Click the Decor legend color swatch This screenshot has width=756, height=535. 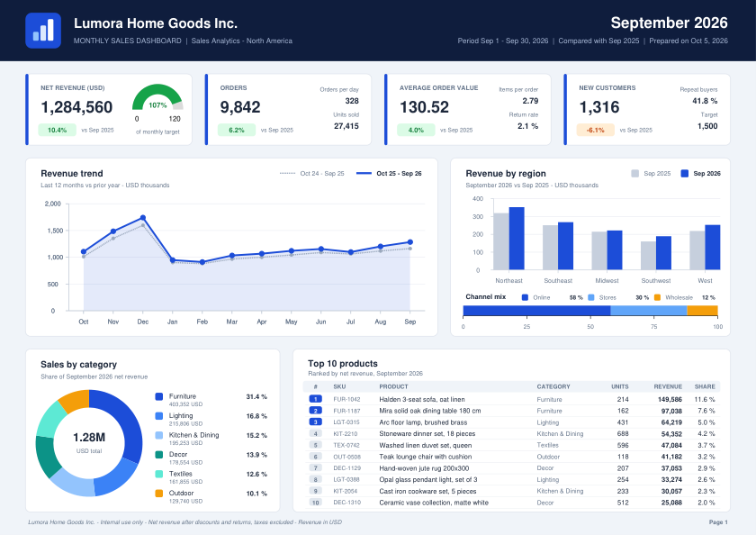pos(159,455)
